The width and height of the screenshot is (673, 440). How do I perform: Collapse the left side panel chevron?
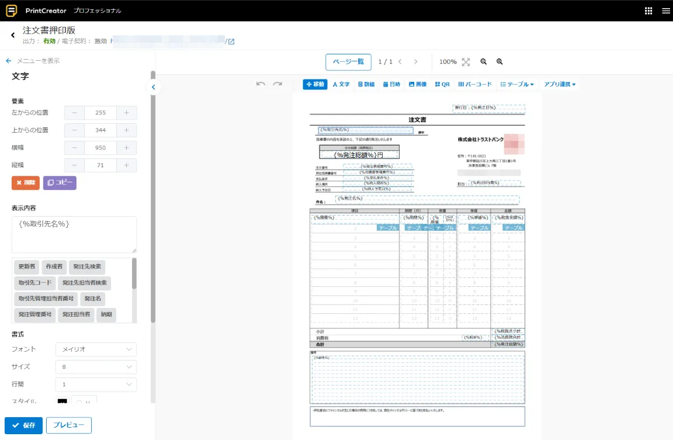pos(153,87)
